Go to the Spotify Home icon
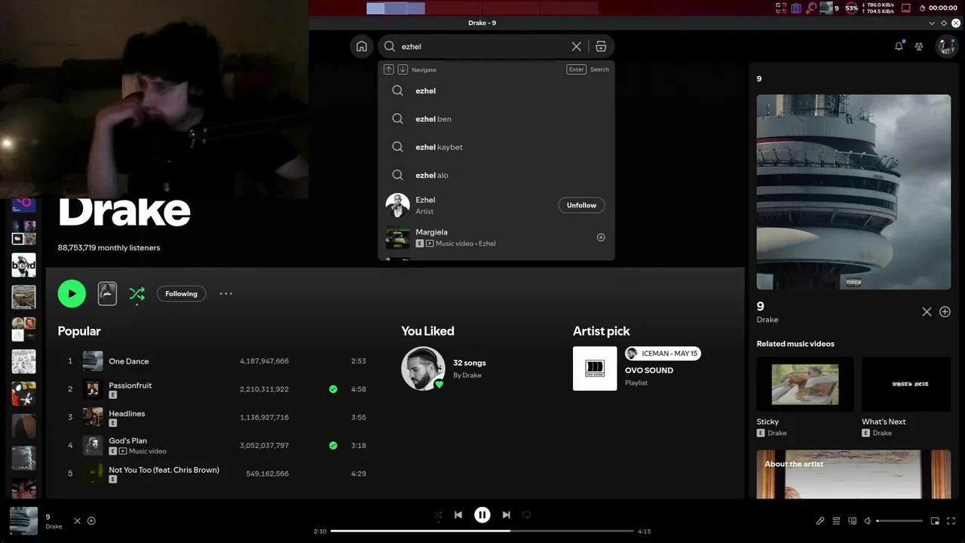Viewport: 965px width, 543px height. pos(362,46)
